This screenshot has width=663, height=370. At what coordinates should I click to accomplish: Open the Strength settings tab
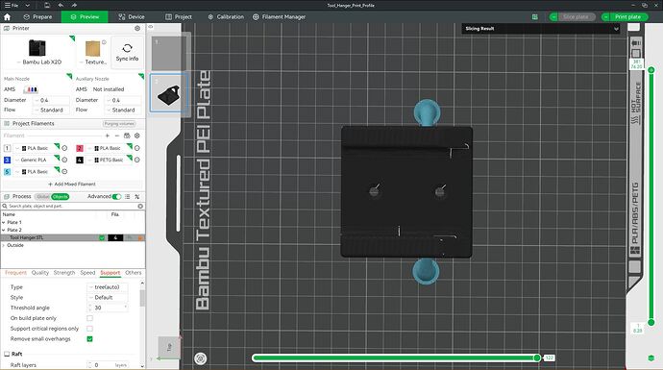point(64,273)
